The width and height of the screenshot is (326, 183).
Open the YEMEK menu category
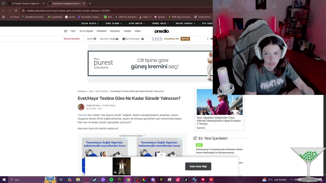point(127,31)
